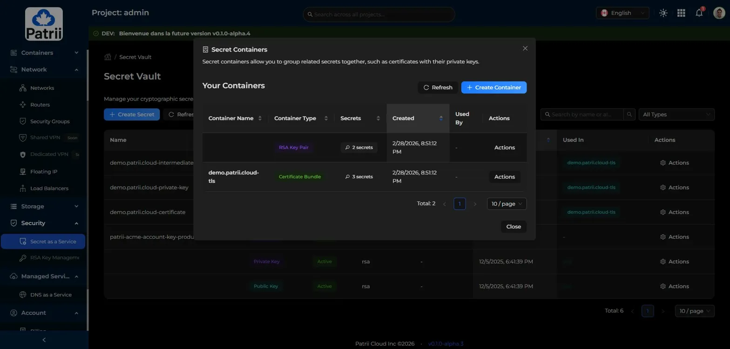Click the Create Secret button
This screenshot has width=730, height=349.
coord(132,114)
